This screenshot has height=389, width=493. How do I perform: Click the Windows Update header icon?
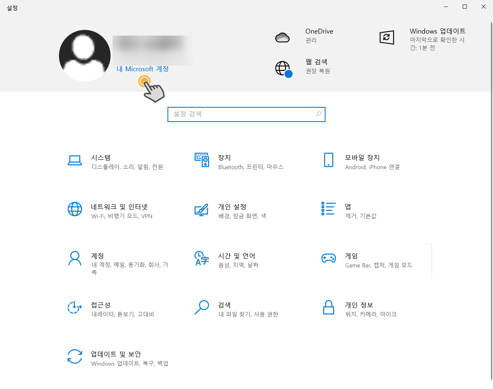[387, 38]
